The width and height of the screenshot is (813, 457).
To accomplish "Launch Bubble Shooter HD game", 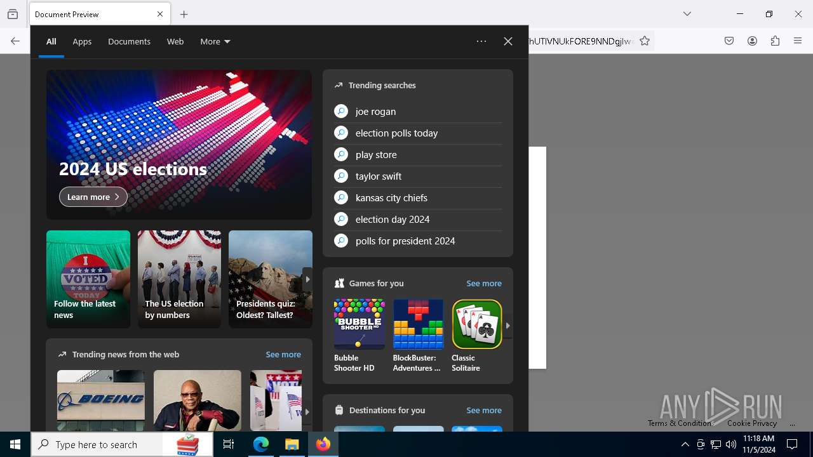I will (359, 336).
